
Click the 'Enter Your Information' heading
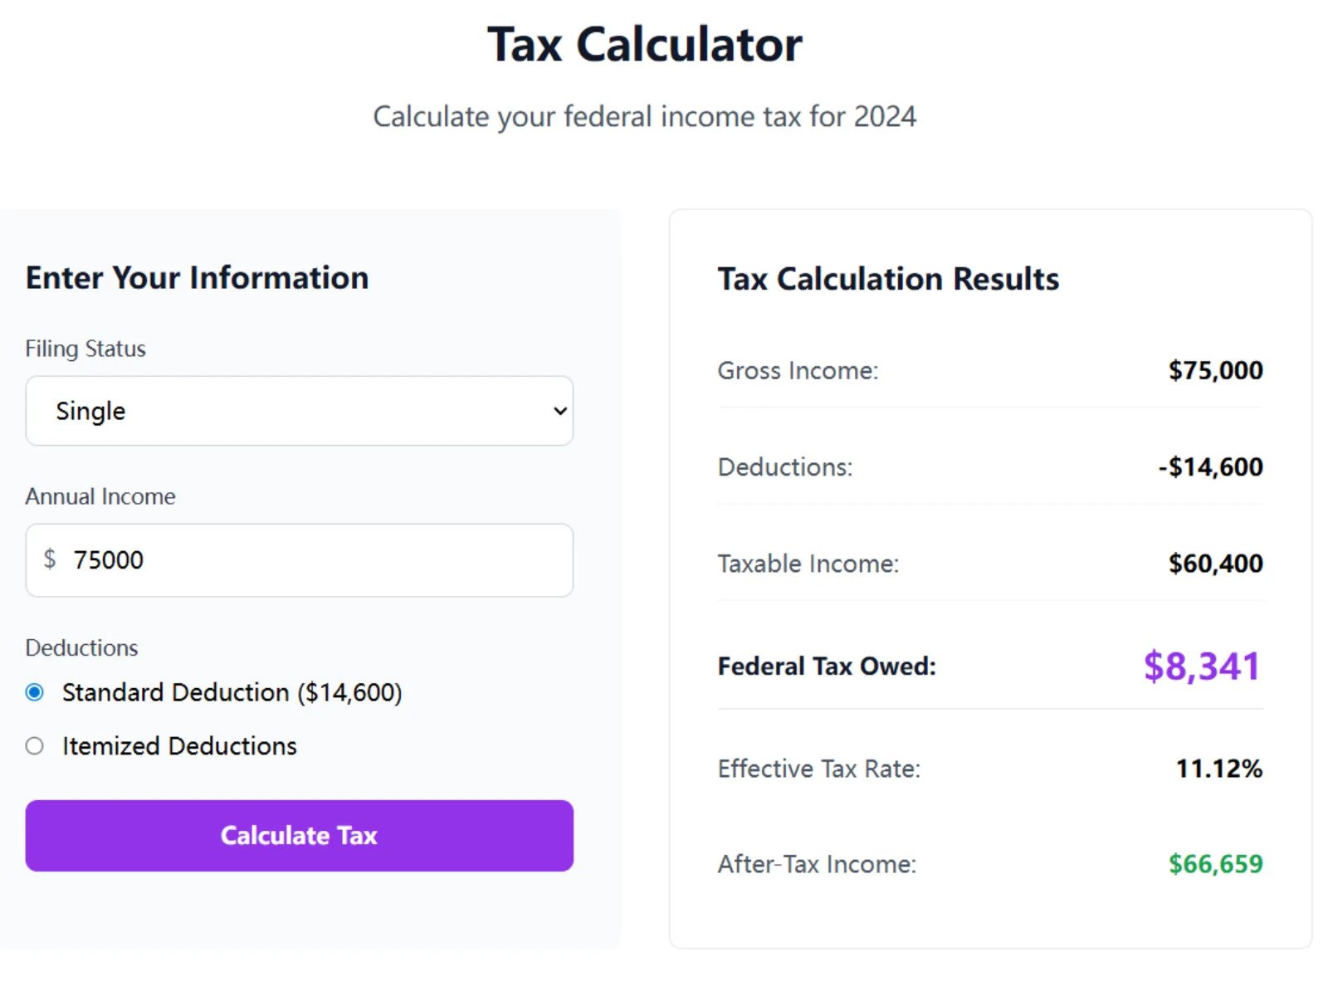pos(197,278)
